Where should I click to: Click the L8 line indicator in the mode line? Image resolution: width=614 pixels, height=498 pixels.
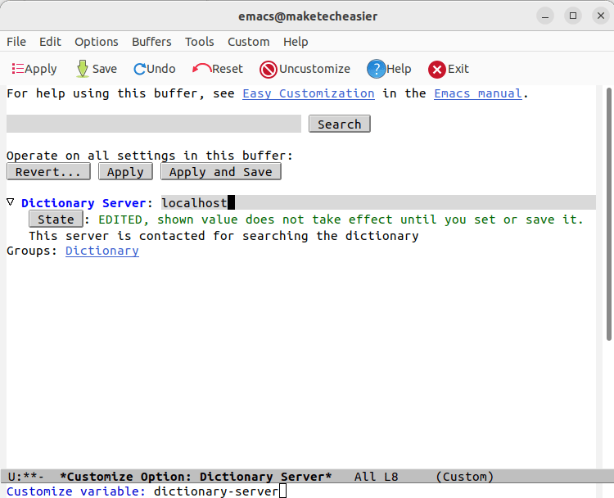[x=391, y=477]
